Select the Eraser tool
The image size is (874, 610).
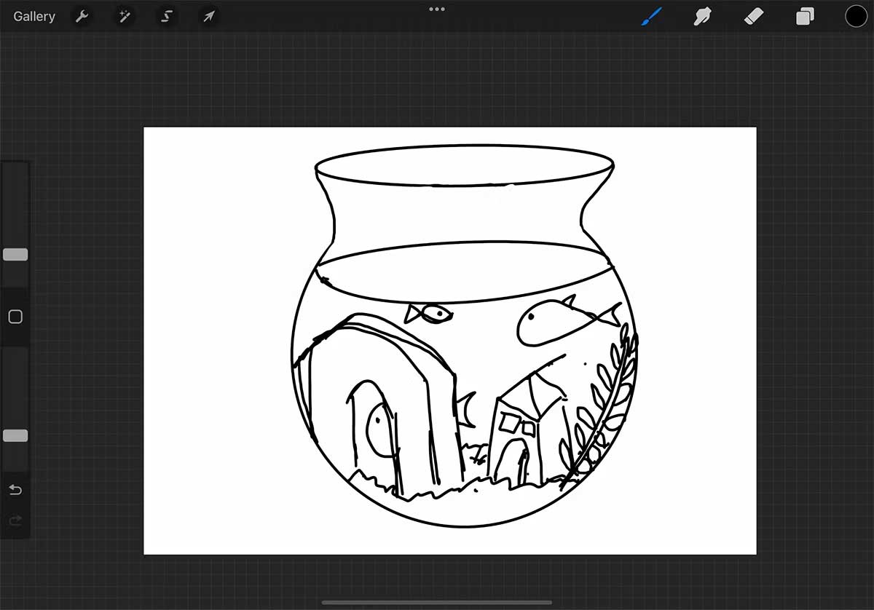pyautogui.click(x=754, y=16)
